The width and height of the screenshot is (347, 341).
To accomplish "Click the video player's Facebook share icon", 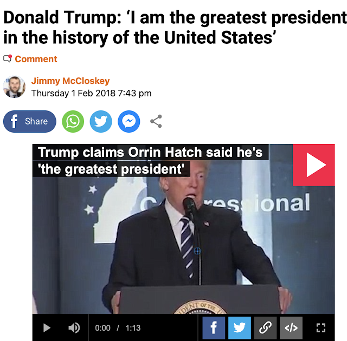I will (x=214, y=328).
